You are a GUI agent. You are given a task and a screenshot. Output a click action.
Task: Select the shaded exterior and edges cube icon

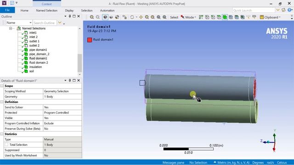point(105,17)
